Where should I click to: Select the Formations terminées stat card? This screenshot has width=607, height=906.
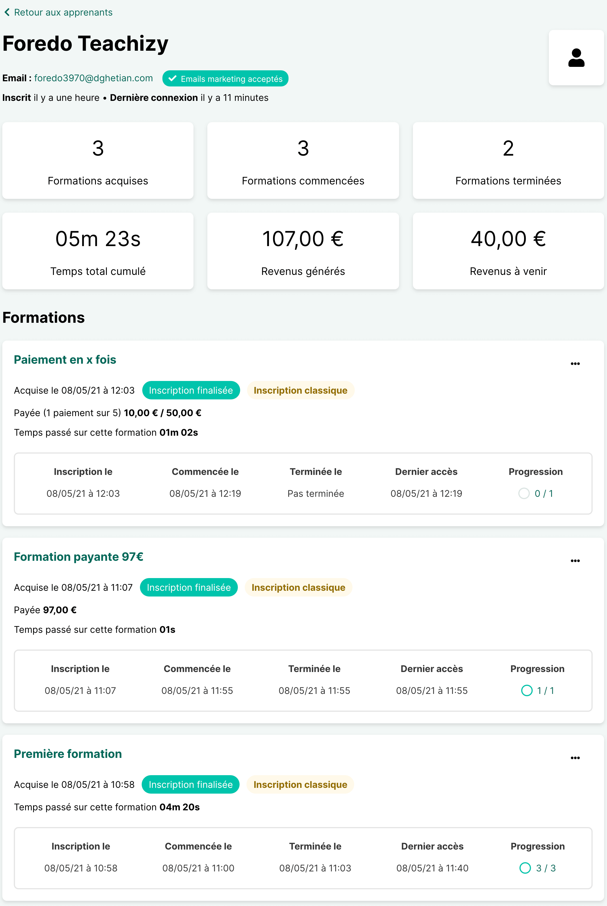[x=508, y=161]
